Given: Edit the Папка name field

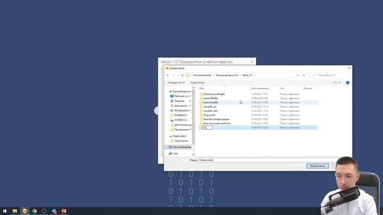Looking at the screenshot, I should point(269,160).
